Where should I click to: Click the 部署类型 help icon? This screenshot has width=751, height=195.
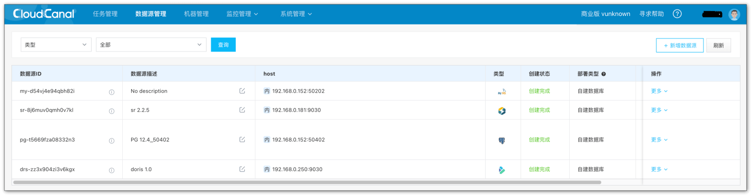point(604,74)
